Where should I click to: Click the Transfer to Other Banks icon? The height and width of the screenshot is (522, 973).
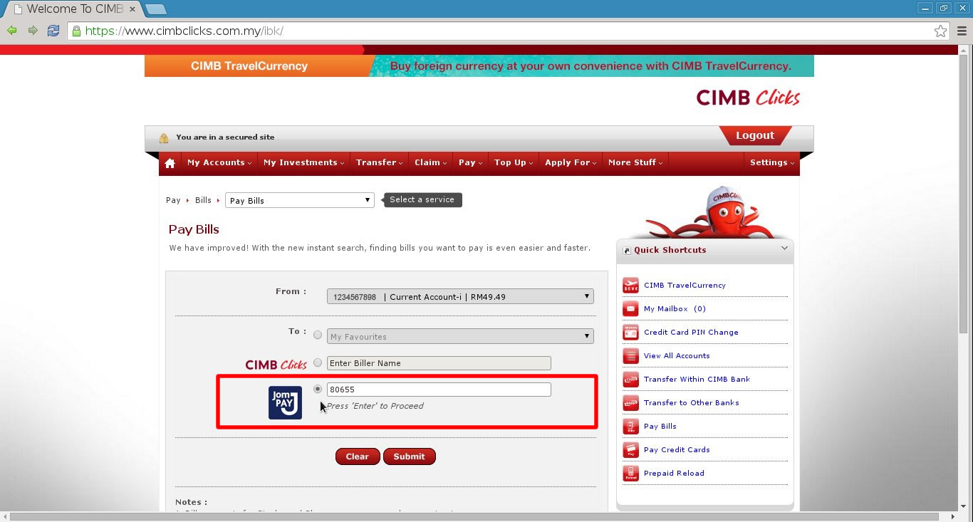coord(630,403)
